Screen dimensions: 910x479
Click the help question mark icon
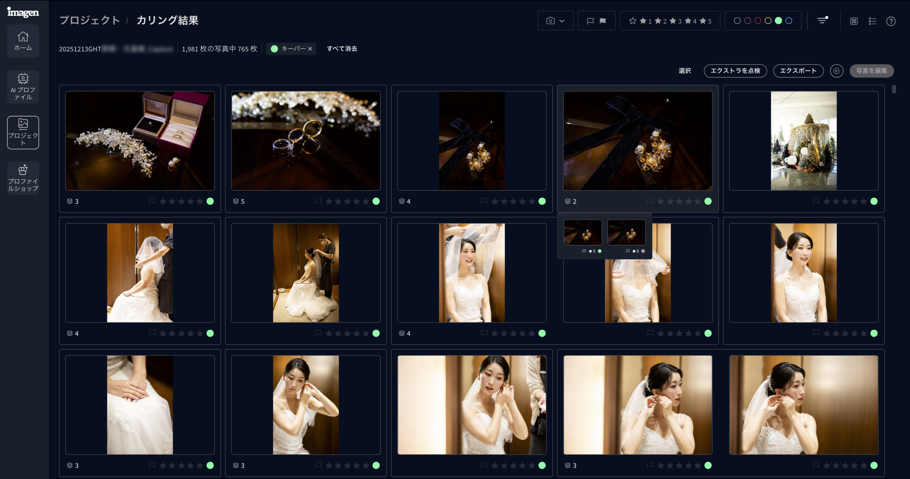890,21
